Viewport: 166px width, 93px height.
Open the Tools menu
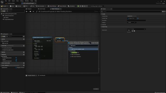(x=32, y=1)
